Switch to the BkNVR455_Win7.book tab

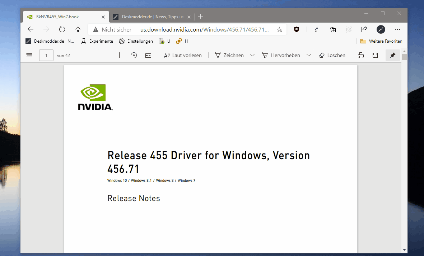66,17
